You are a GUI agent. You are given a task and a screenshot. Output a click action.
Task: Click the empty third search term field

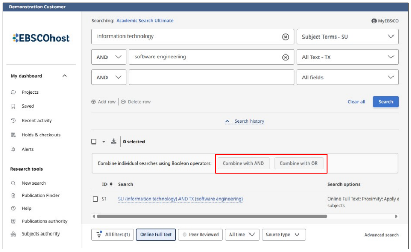pyautogui.click(x=211, y=77)
